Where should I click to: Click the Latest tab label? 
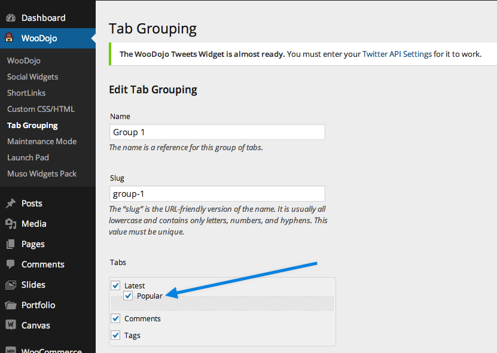(135, 286)
